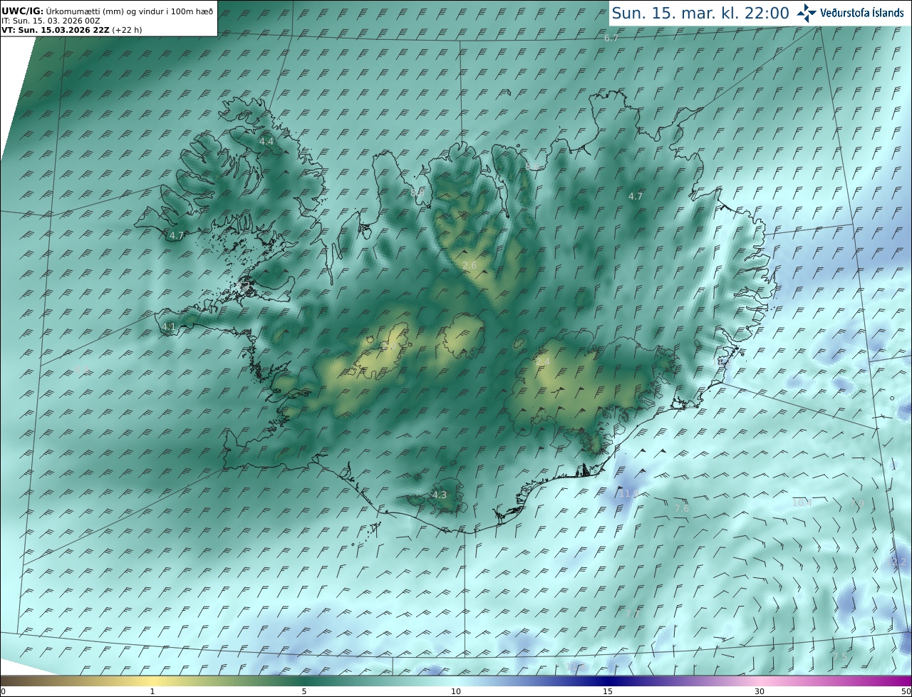Click the Veðurstofa Íslands logo symbol
The height and width of the screenshot is (697, 912).
(806, 13)
